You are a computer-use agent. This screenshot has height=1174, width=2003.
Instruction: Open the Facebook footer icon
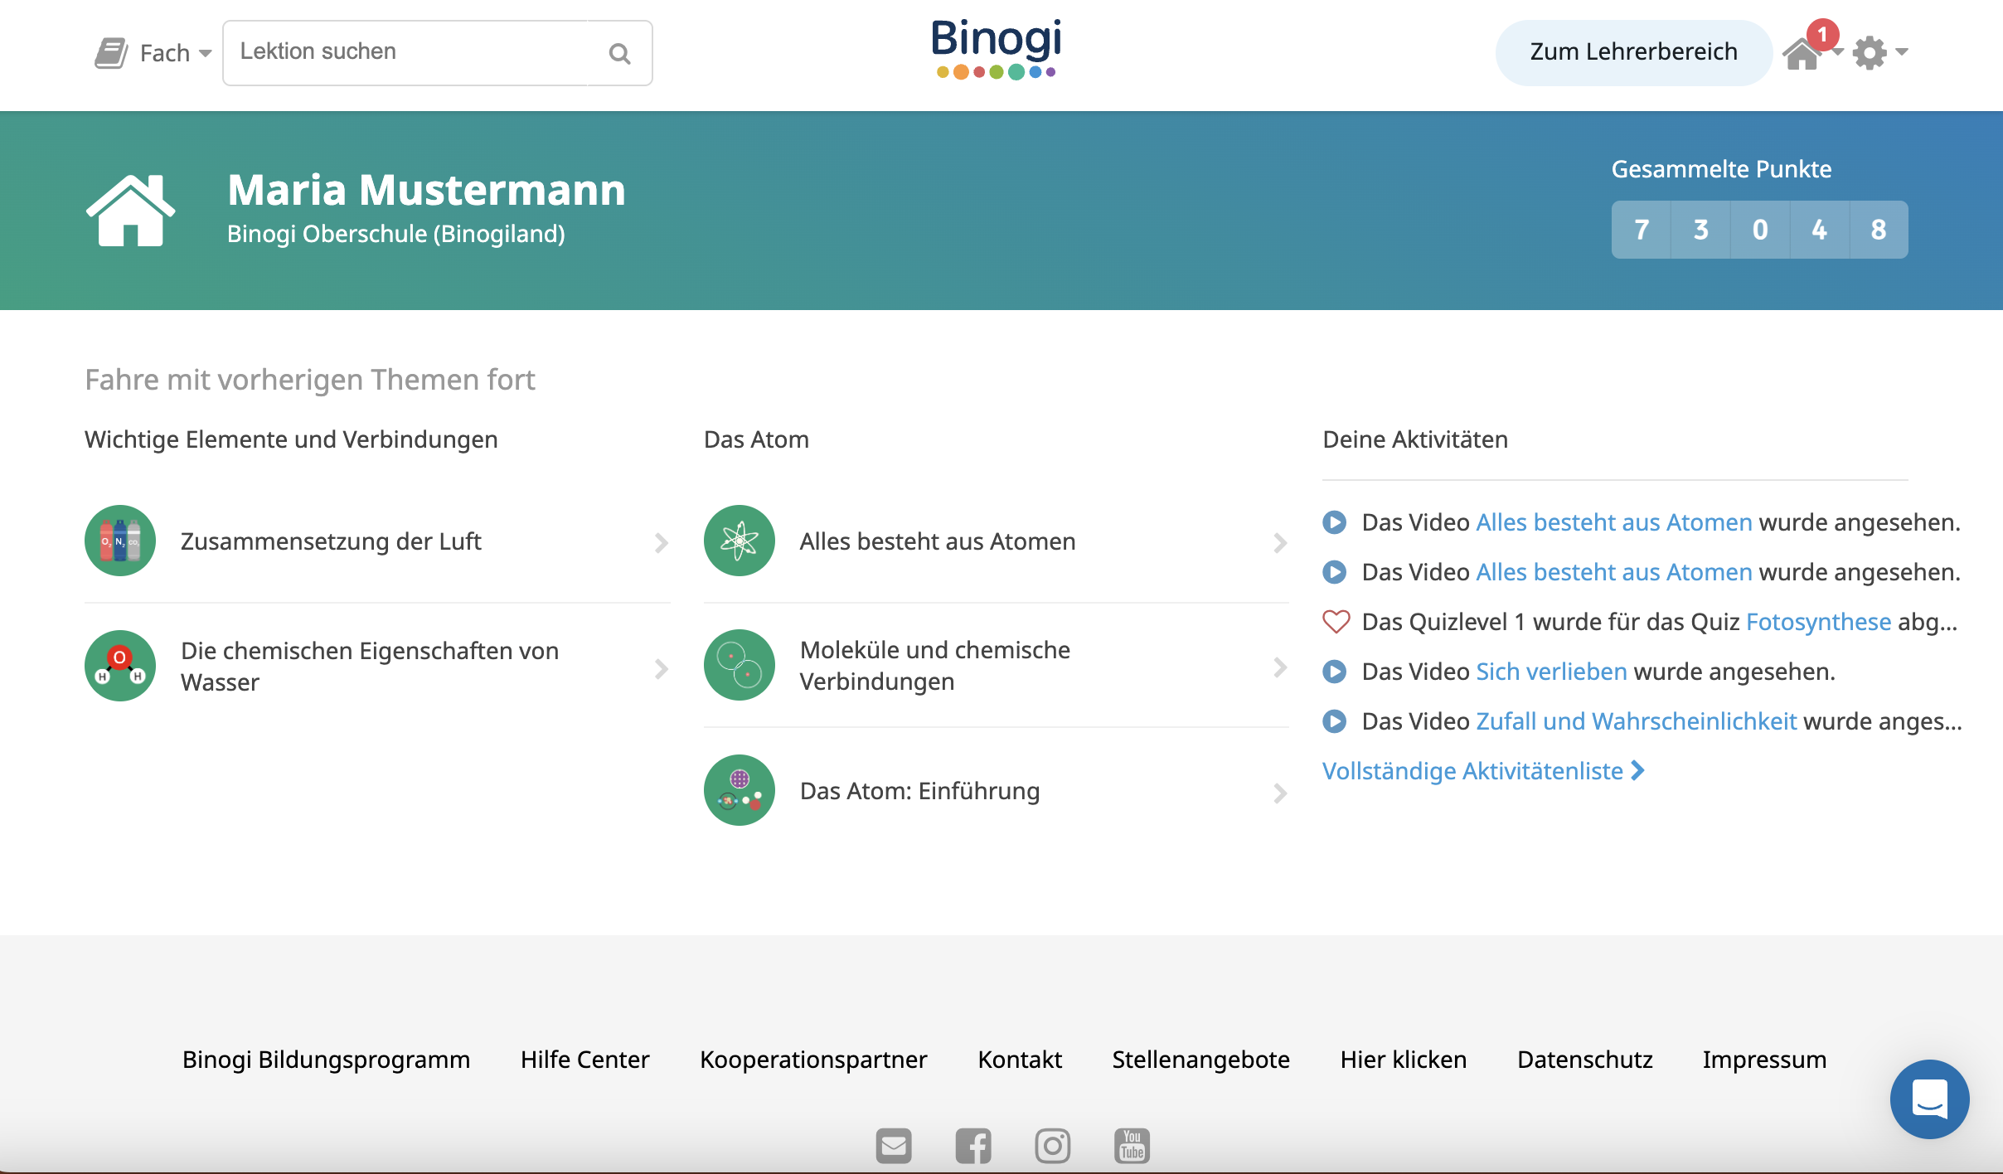pyautogui.click(x=973, y=1146)
